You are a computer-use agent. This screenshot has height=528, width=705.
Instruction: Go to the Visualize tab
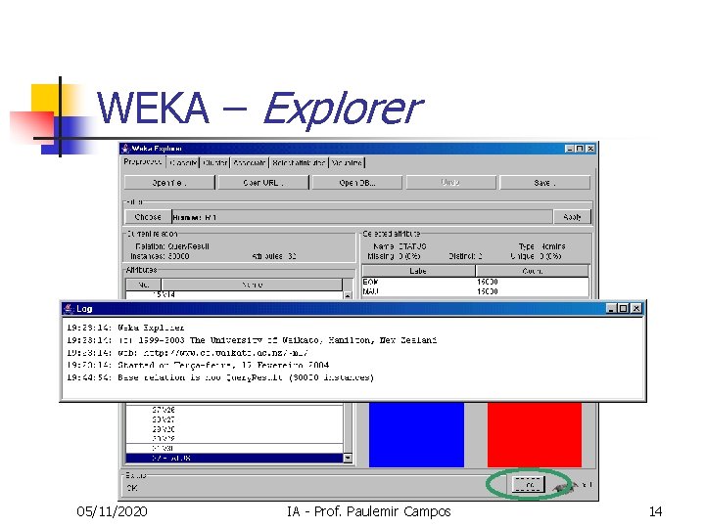pyautogui.click(x=347, y=162)
